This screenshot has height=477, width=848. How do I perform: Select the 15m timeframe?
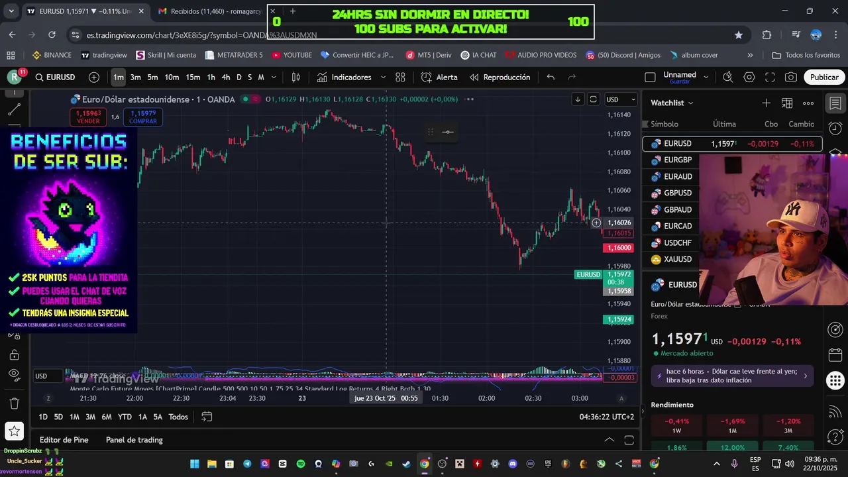(x=193, y=78)
